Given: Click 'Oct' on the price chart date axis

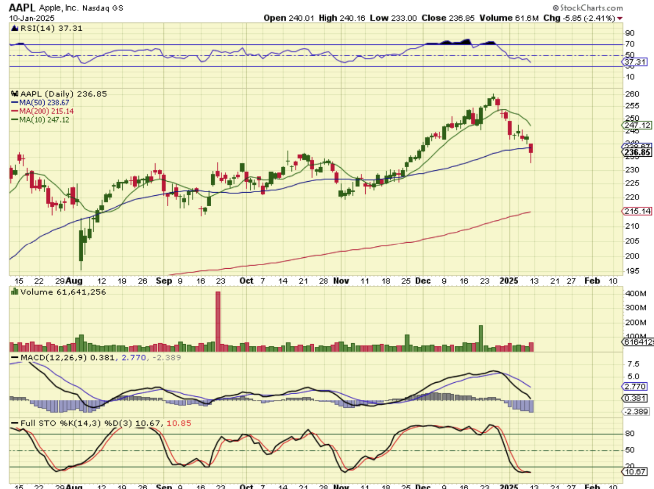Looking at the screenshot, I should click(247, 281).
